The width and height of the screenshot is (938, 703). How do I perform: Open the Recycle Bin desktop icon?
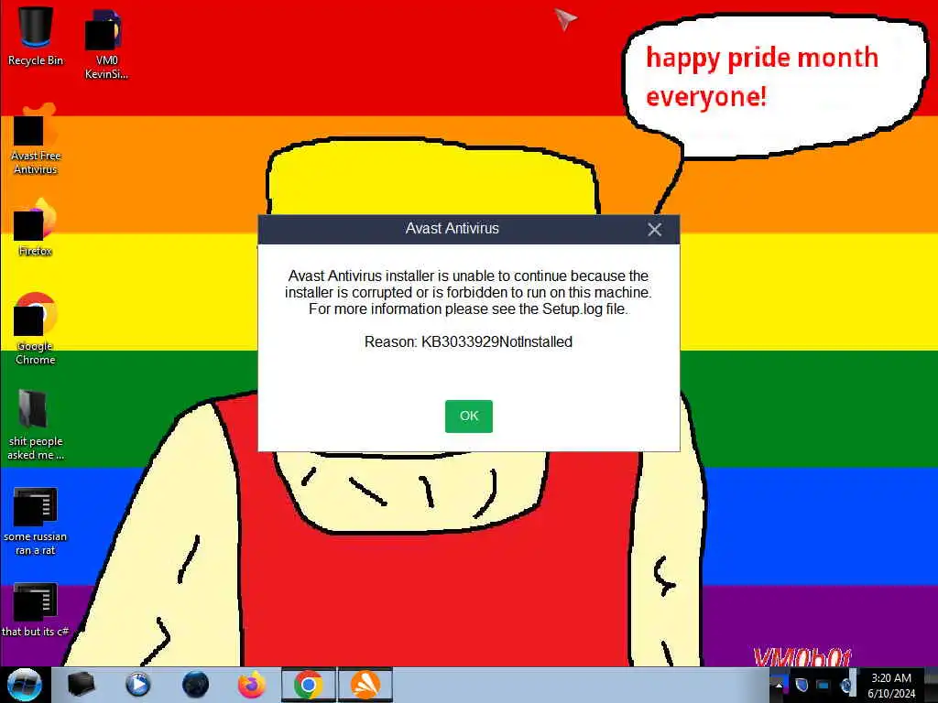[x=36, y=36]
